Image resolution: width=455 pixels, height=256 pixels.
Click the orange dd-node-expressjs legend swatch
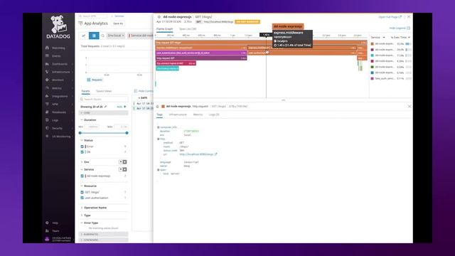pyautogui.click(x=373, y=44)
